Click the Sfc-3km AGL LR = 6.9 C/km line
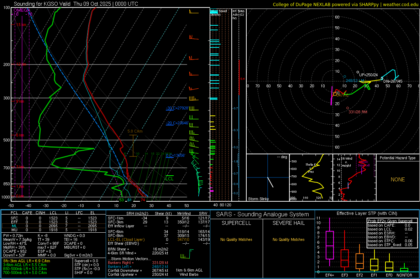The width and height of the screenshot is (420, 279). [x=27, y=261]
